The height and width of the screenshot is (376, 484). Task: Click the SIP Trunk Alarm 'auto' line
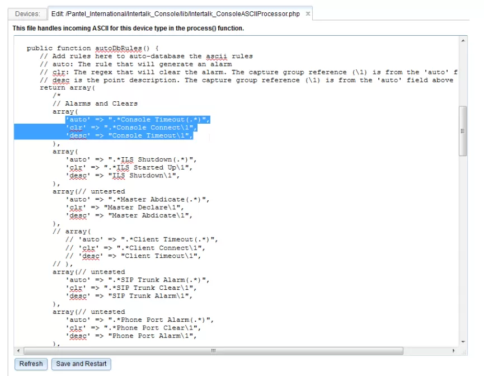(x=137, y=280)
